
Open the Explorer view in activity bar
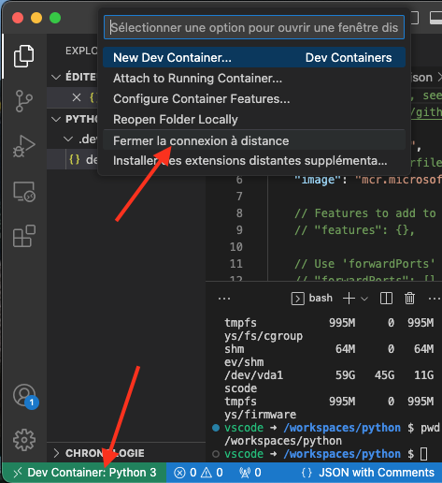(23, 56)
